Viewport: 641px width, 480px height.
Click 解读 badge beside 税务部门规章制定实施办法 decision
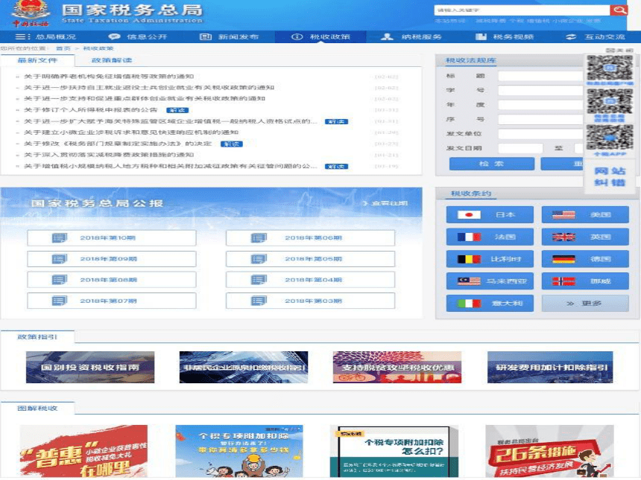pos(231,144)
